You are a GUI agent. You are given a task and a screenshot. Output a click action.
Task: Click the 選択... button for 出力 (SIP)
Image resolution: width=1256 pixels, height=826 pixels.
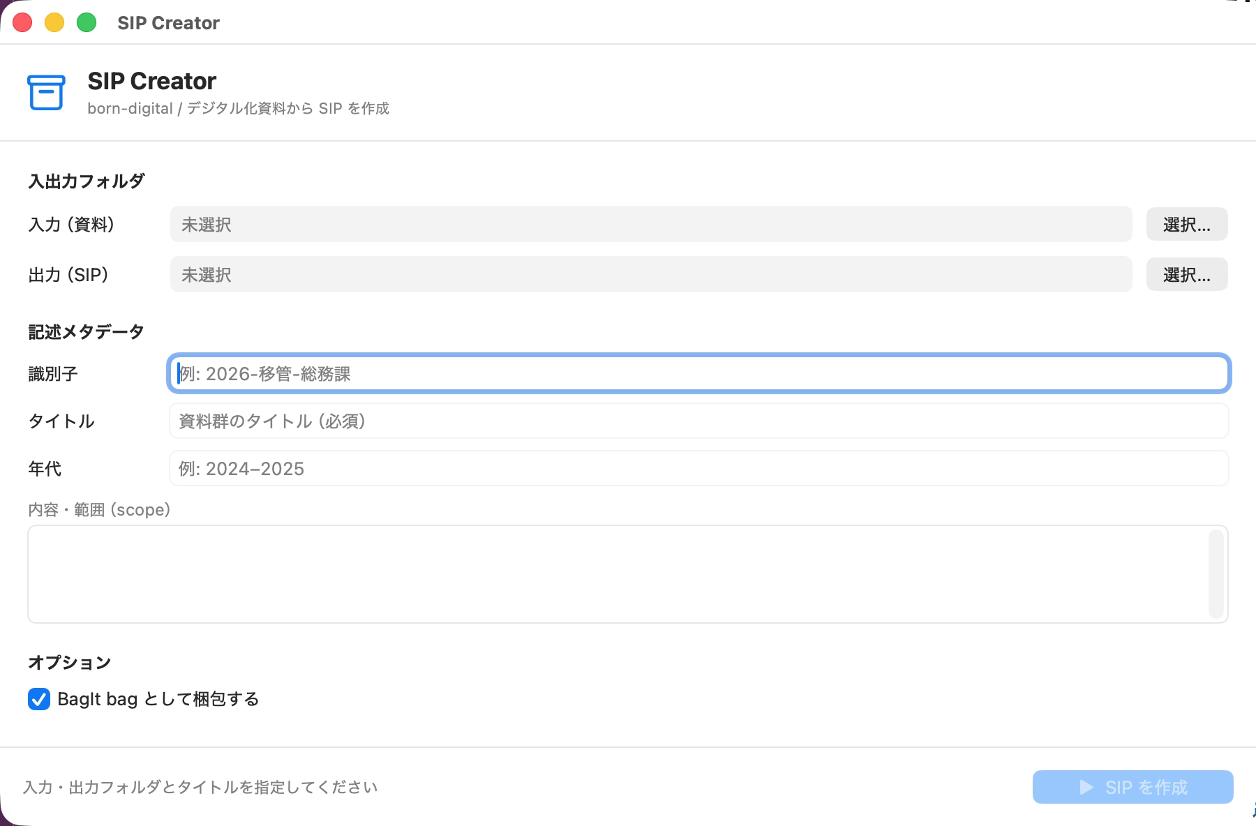1187,274
